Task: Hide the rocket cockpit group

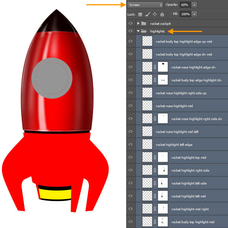Action: (130, 24)
